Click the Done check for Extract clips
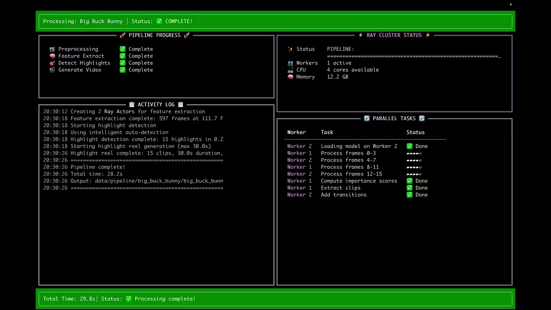 (x=409, y=188)
